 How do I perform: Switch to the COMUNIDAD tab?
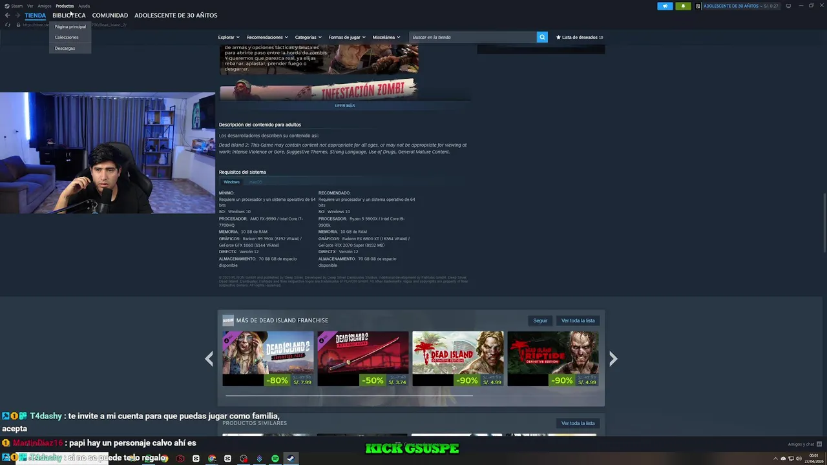tap(110, 15)
